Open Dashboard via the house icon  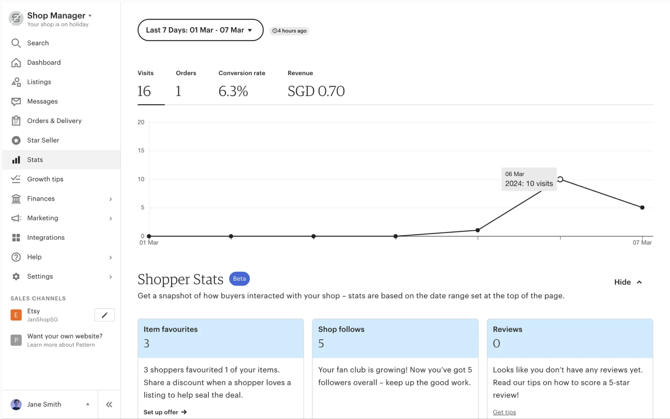16,63
